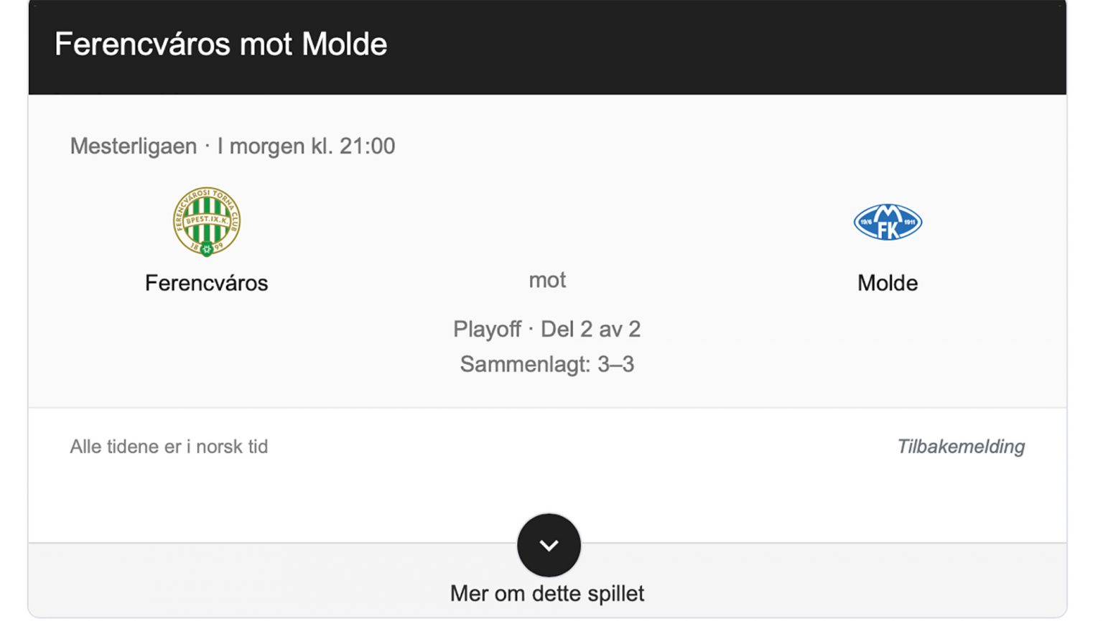
Task: Select the Ferencváros team name under the crest
Action: point(207,283)
